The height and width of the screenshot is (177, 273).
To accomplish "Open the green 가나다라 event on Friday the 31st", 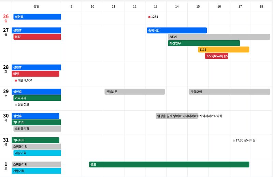I will click(35, 140).
